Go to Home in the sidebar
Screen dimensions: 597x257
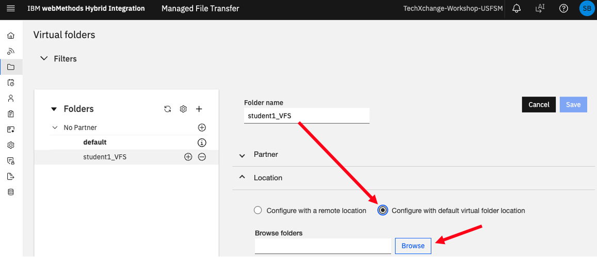[11, 36]
